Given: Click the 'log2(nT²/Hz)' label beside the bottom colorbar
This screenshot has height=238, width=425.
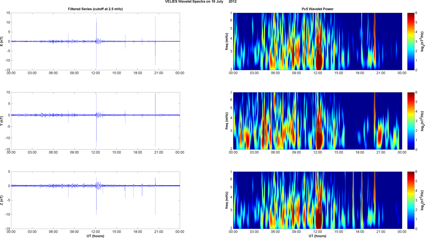Looking at the screenshot, I should 422,200.
